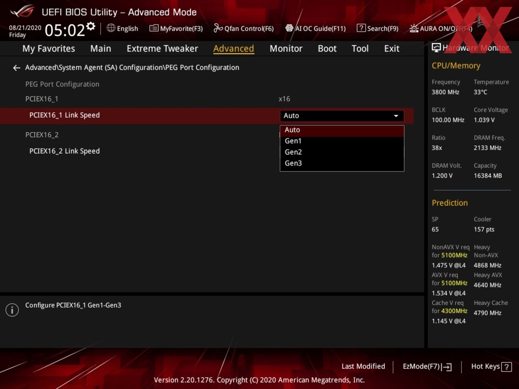Click the 100.00 MHz BCLK value
The height and width of the screenshot is (389, 519).
[x=448, y=120]
